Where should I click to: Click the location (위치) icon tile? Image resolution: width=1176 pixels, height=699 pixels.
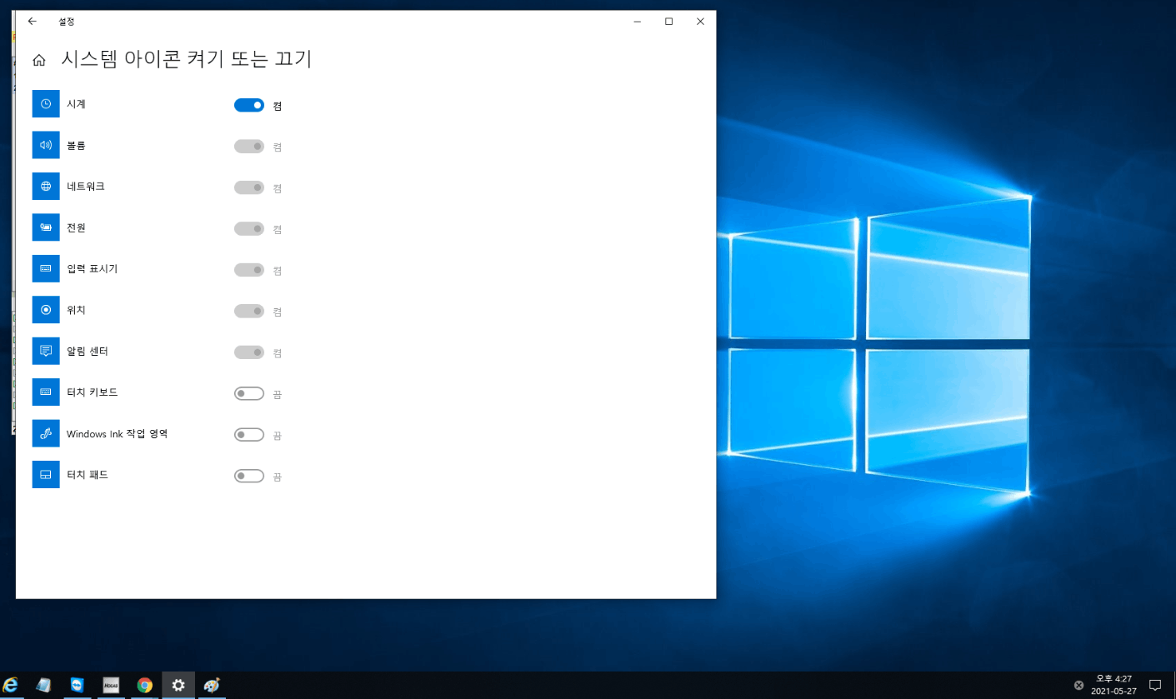[x=46, y=310]
